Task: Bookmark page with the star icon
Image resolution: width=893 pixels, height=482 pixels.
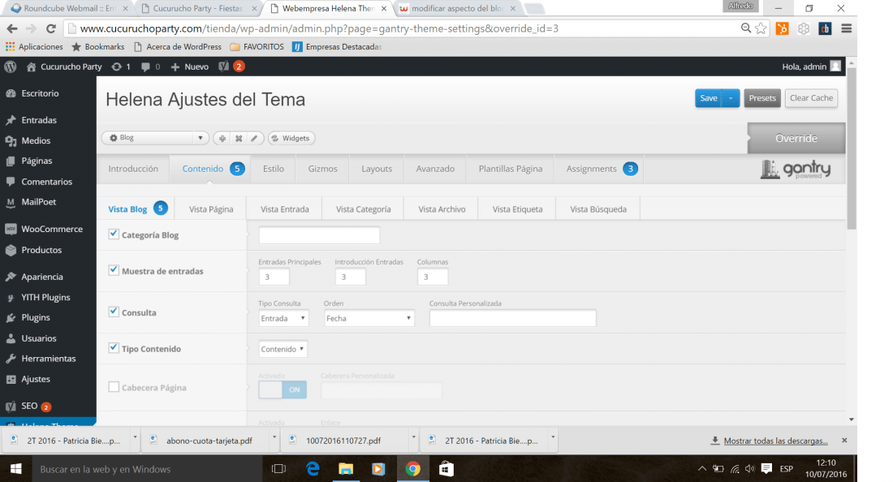Action: click(x=761, y=28)
